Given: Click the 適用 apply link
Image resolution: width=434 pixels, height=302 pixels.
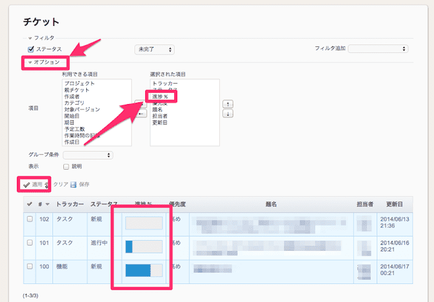Looking at the screenshot, I should click(37, 184).
